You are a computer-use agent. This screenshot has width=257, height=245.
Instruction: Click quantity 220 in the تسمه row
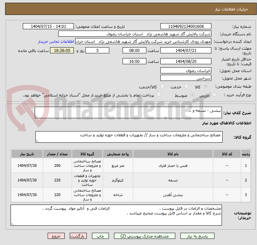point(57,180)
